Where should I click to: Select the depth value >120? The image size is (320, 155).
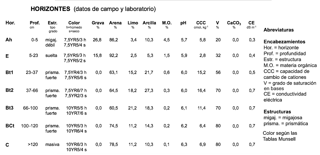(33, 145)
